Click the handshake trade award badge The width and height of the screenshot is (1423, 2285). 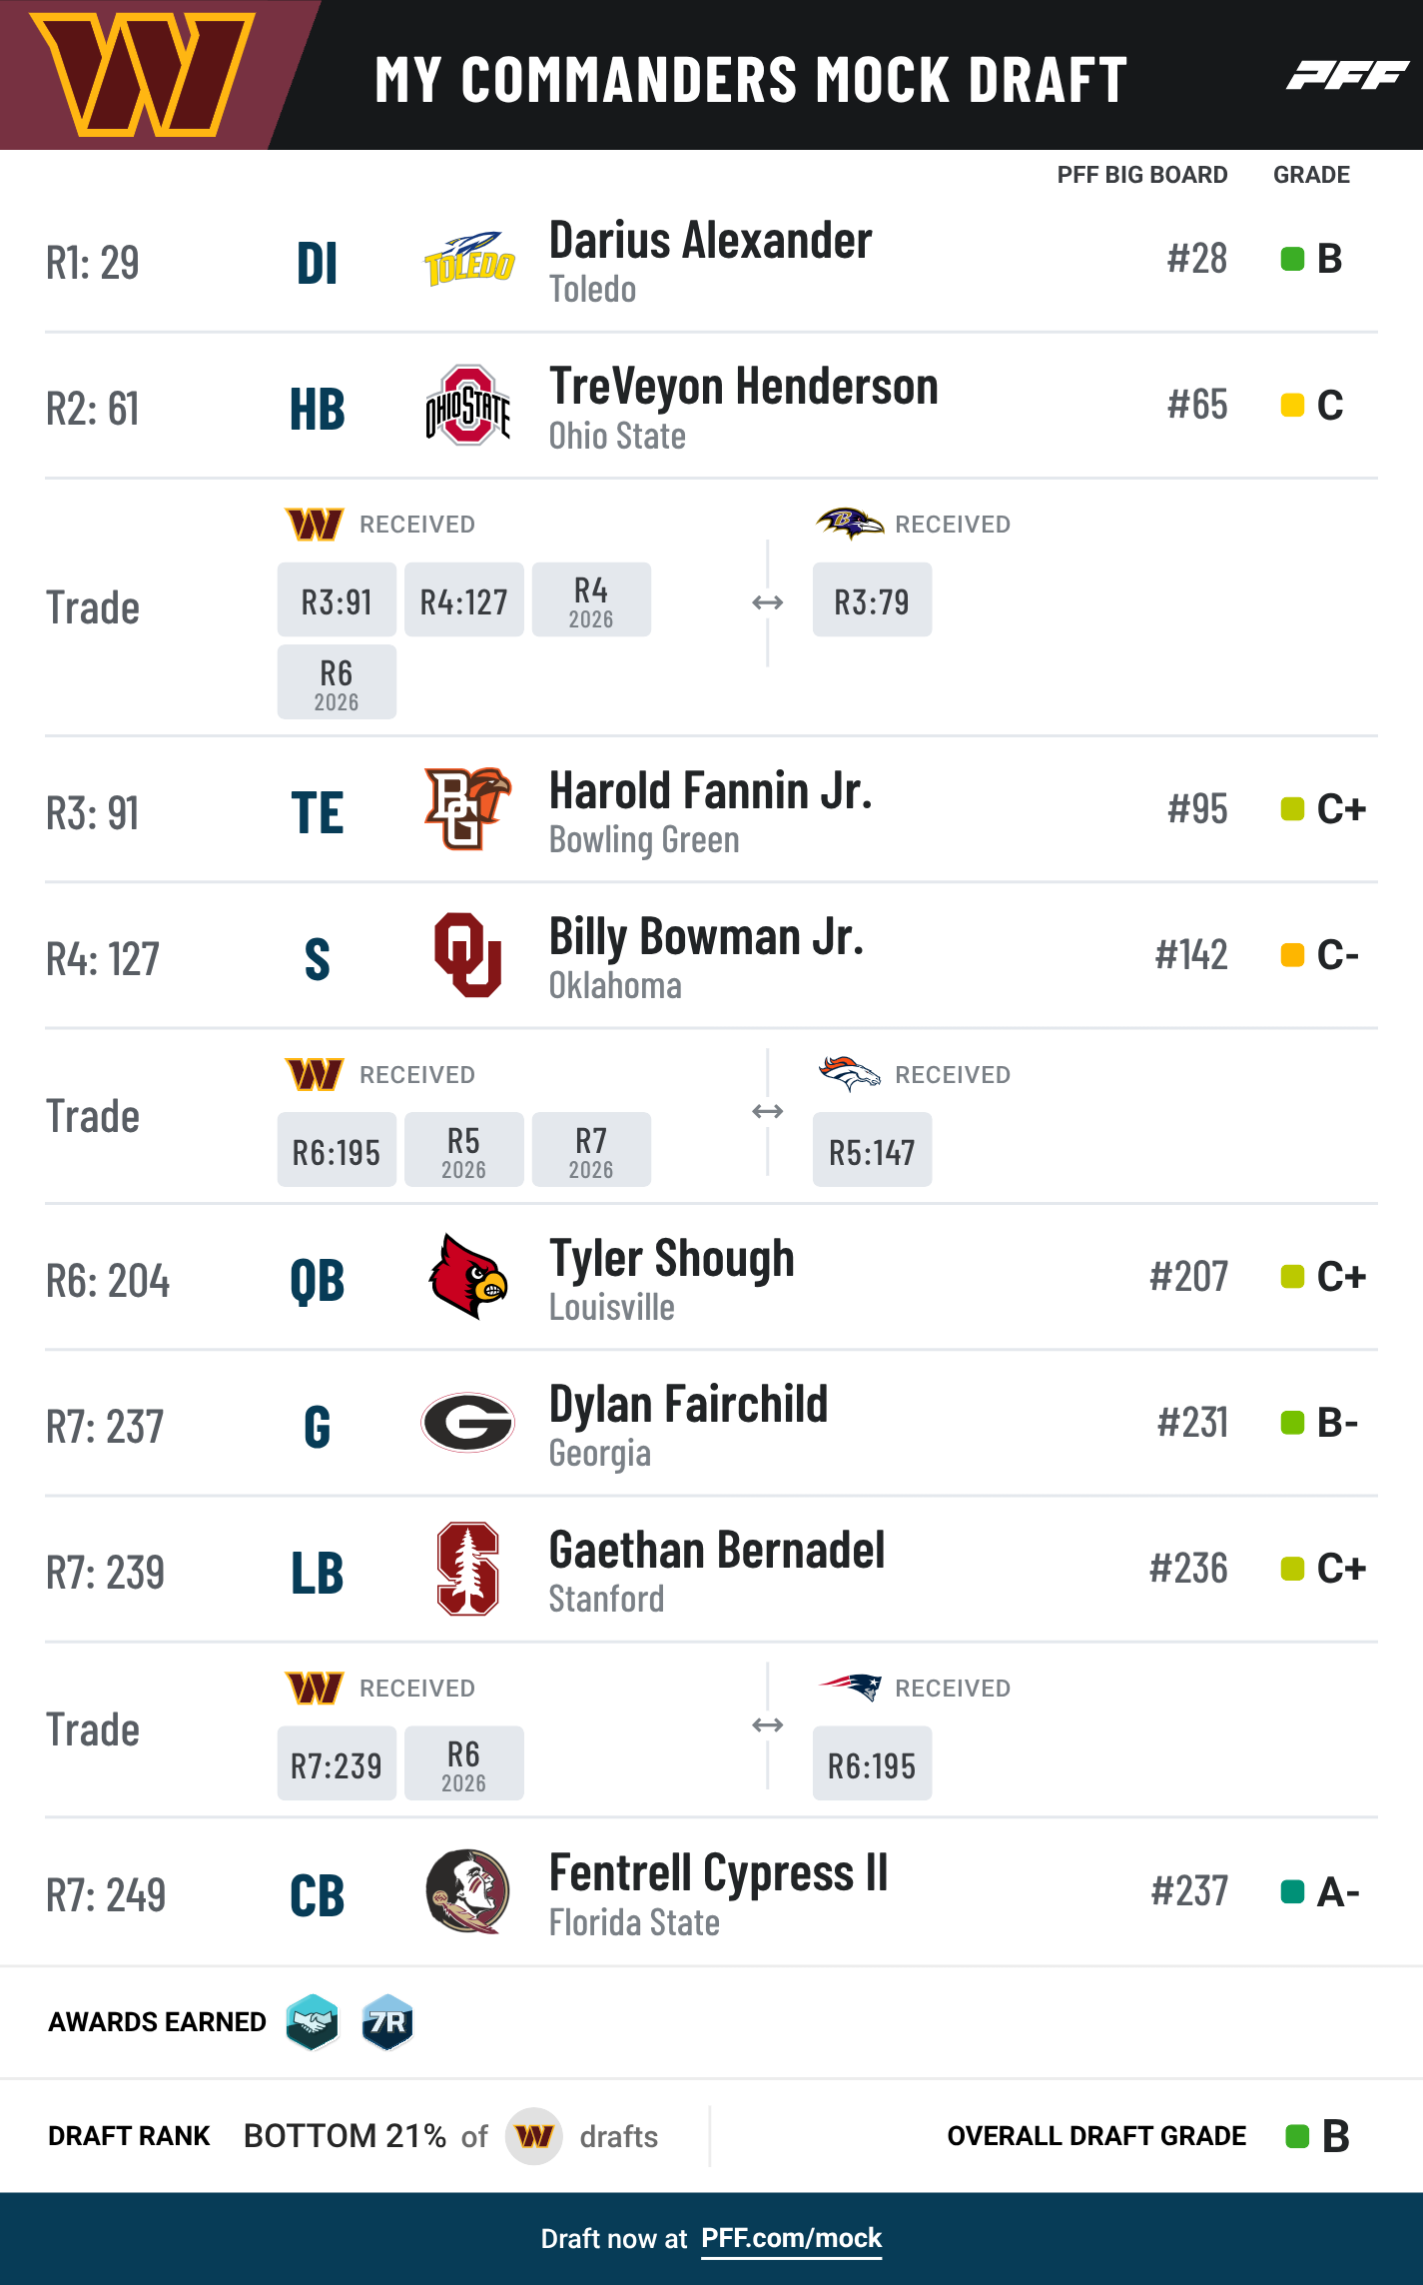coord(313,2022)
